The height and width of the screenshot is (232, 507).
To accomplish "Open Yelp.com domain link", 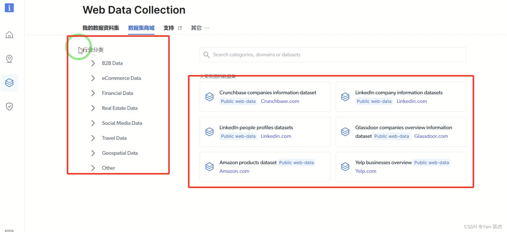I will [x=366, y=171].
